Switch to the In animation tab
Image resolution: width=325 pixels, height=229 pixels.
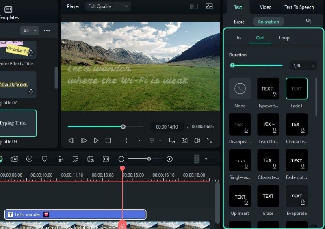tap(239, 38)
